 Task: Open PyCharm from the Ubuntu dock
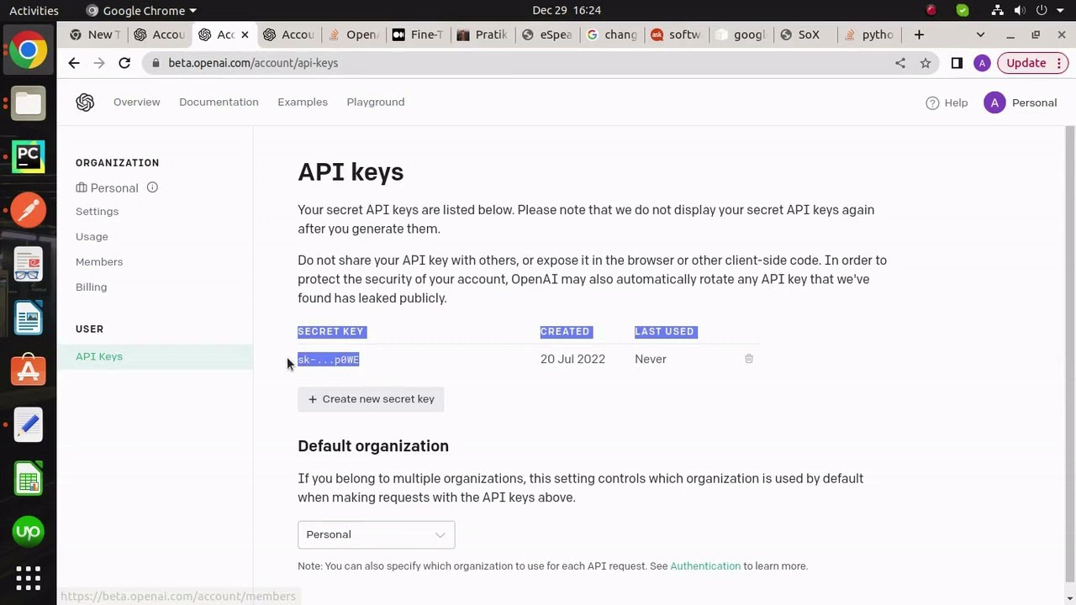point(28,156)
